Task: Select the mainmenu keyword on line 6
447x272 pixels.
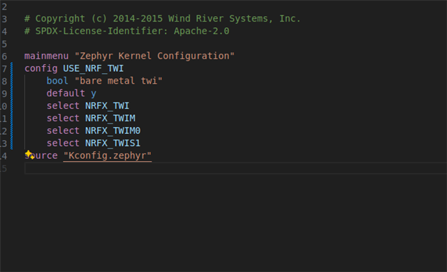Action: [47, 56]
